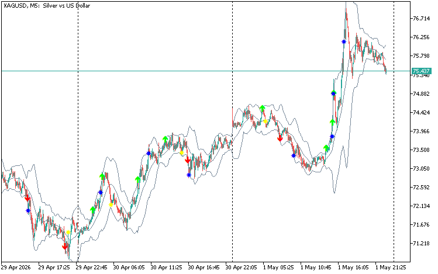The height and width of the screenshot is (274, 438).
Task: Click the teal current price line
Action: [206, 71]
